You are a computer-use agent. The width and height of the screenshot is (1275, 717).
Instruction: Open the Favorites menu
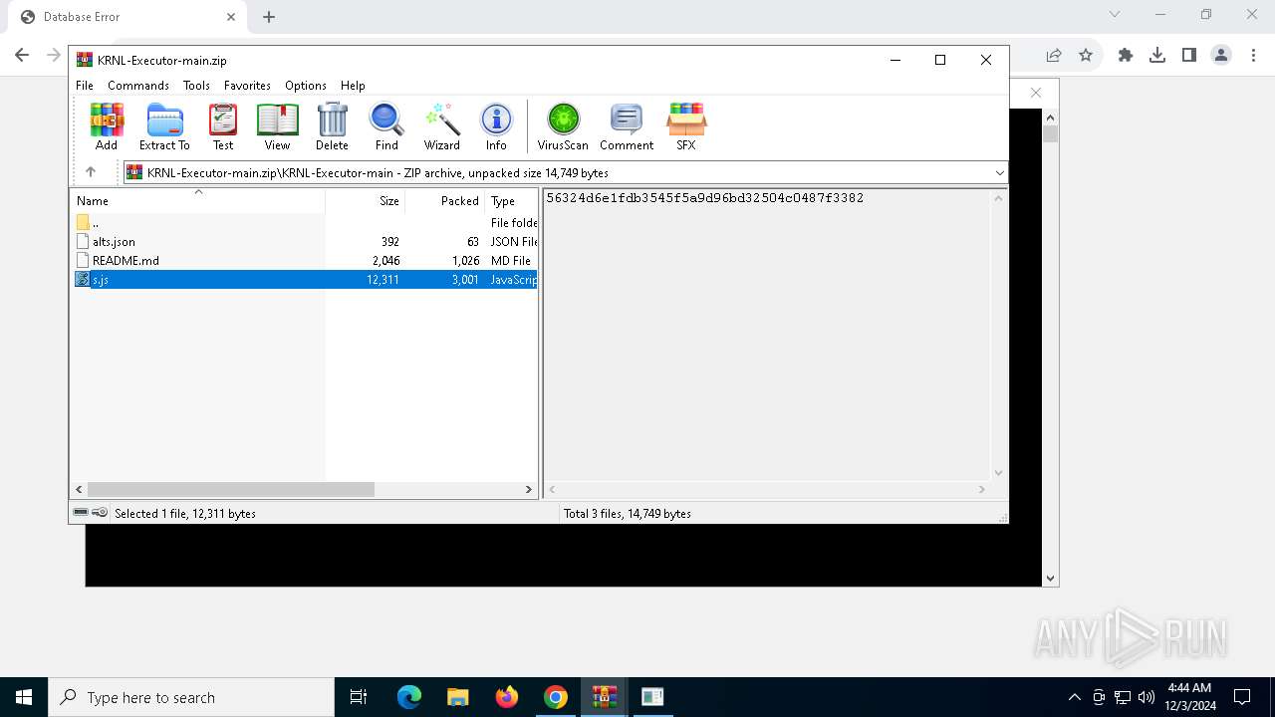point(247,86)
